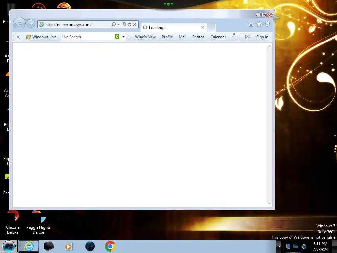Click the green Live Search button
Image resolution: width=337 pixels, height=253 pixels.
[x=117, y=37]
